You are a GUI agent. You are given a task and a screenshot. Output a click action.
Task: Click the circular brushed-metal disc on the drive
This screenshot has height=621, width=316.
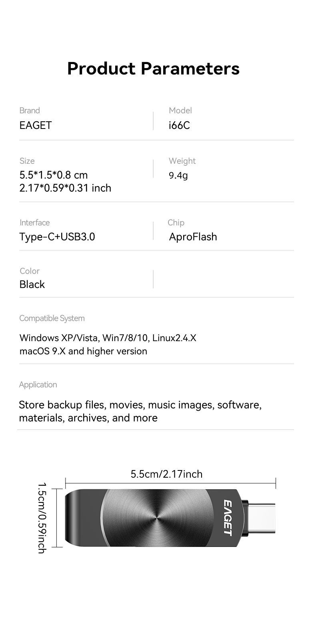pos(156,518)
